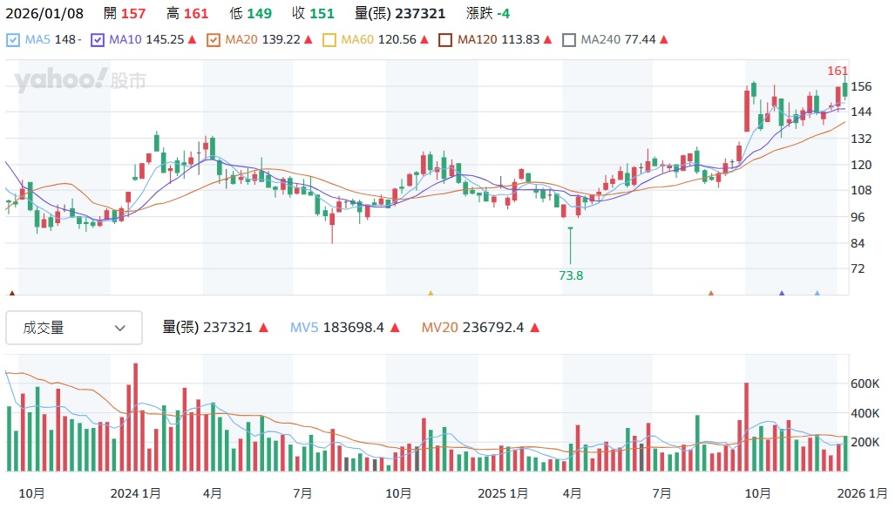Viewport: 895px width, 509px height.
Task: Click the MV5 volume average label
Action: point(303,328)
